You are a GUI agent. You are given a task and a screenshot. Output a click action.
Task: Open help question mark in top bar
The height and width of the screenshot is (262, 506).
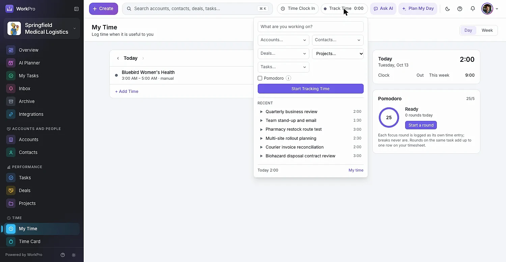460,9
